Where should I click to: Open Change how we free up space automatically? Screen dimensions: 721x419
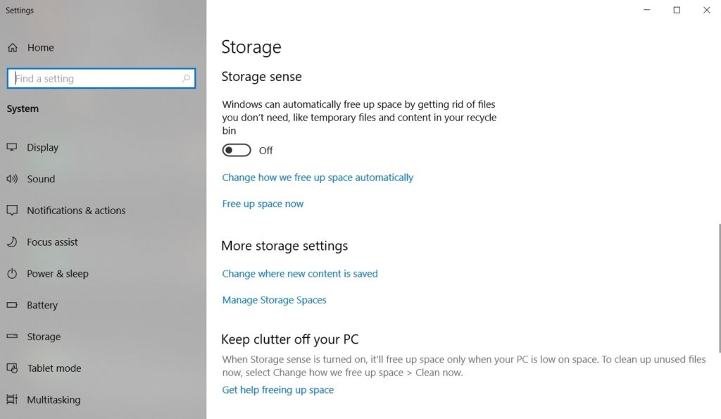click(x=318, y=177)
